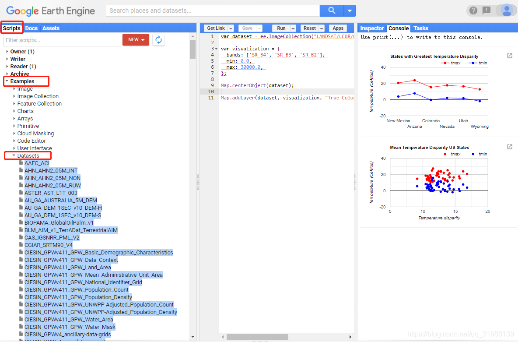Click the Run button
The image size is (518, 342).
(x=281, y=28)
